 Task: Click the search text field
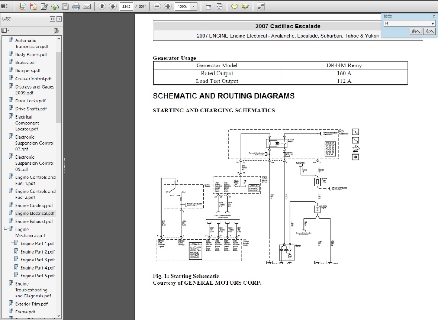[406, 23]
